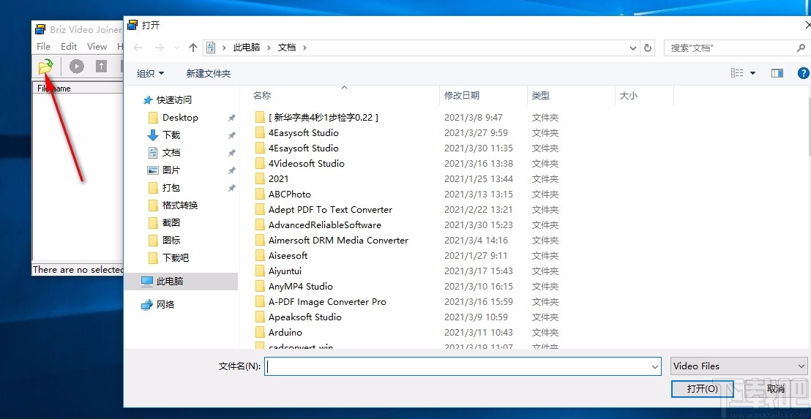The image size is (811, 419).
Task: Select the A-PDF Image Converter Pro folder
Action: (327, 302)
